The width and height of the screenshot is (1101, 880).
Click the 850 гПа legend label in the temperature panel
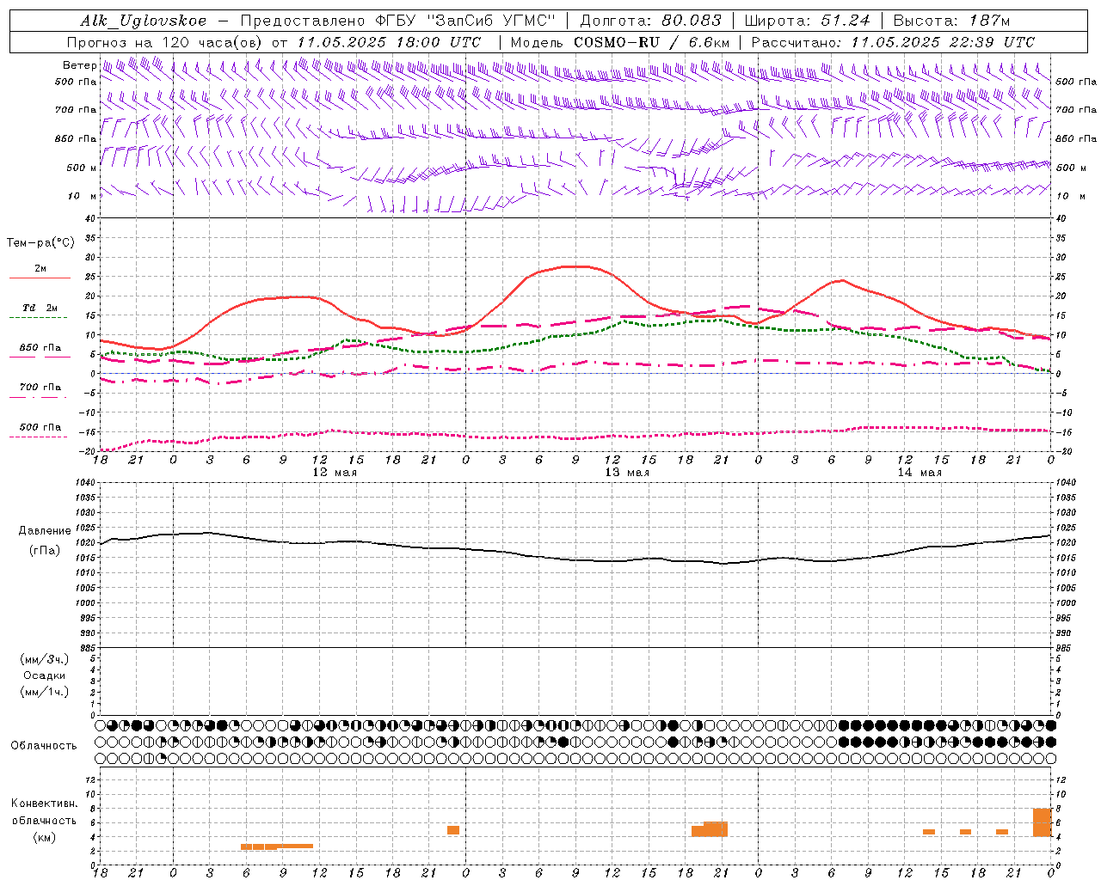click(x=40, y=348)
